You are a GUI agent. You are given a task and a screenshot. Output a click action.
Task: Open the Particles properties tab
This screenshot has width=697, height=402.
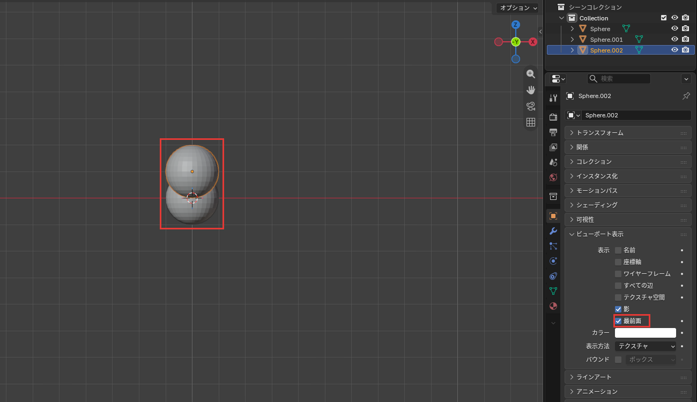(553, 246)
